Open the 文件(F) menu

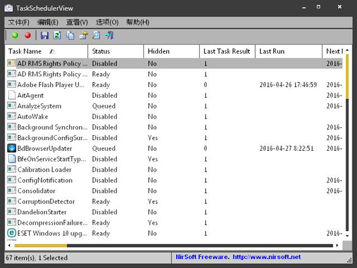pos(18,23)
